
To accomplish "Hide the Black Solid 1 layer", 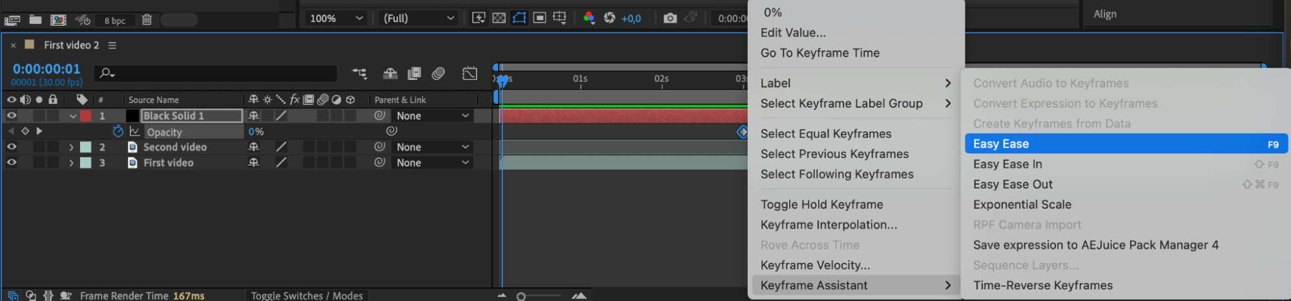I will click(12, 116).
